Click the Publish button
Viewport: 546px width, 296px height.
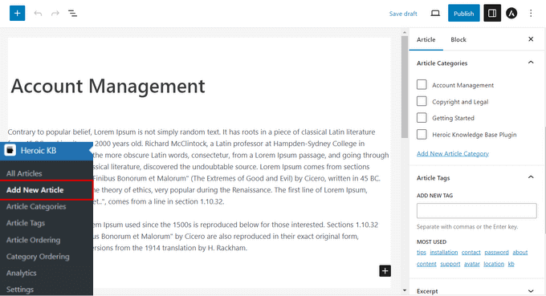pos(463,13)
